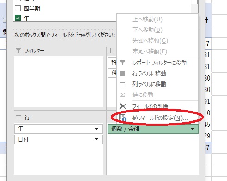Click the 値フィールドの設定 icon
Screen dimensions: 227x181
pyautogui.click(x=123, y=118)
